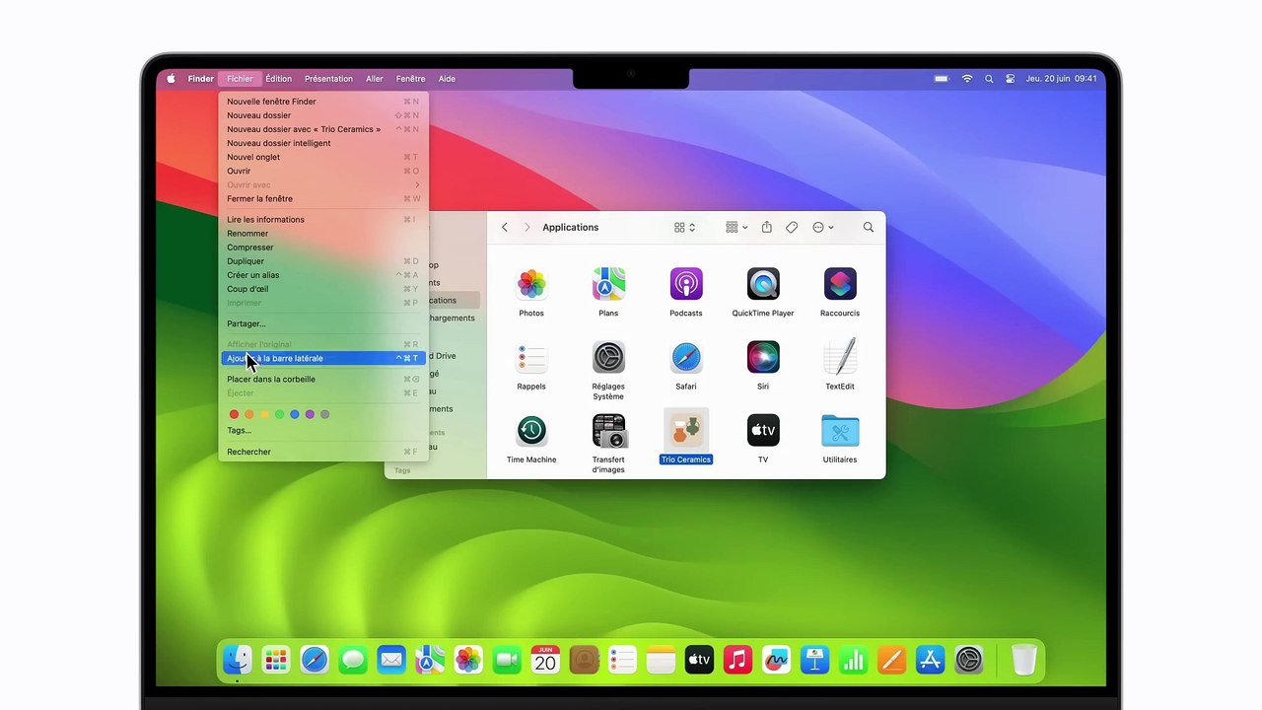Choose Ajouter à la barre latérale
1262x710 pixels.
[323, 358]
